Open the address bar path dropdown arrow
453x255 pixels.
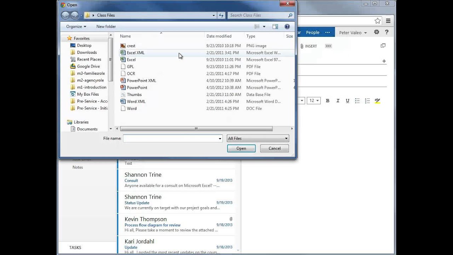tap(213, 15)
